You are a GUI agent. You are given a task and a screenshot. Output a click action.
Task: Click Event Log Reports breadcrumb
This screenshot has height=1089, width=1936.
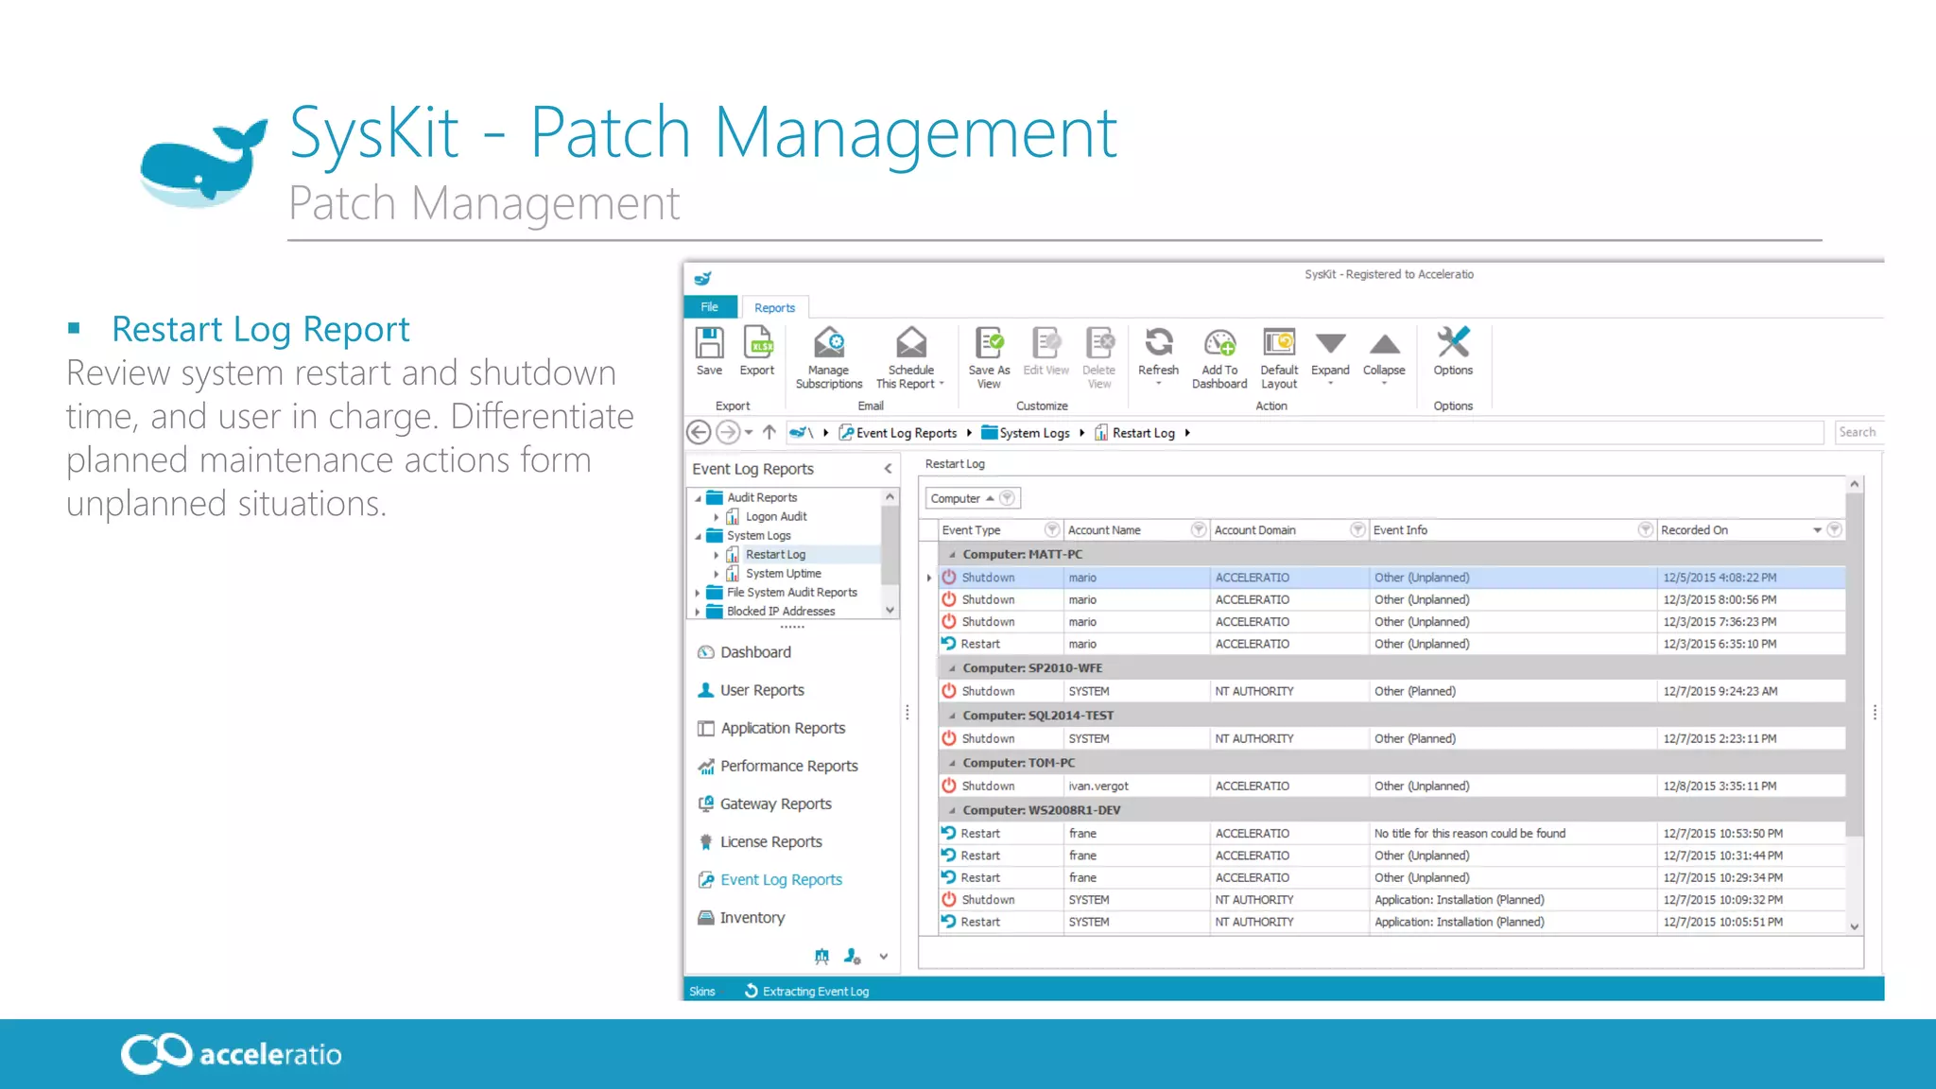point(907,433)
